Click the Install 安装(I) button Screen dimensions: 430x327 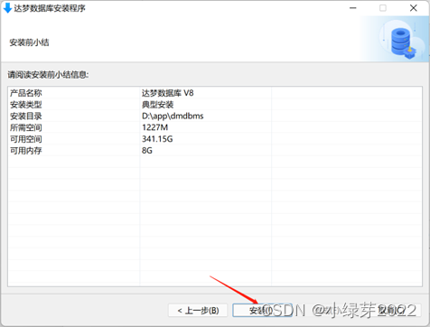click(x=262, y=310)
